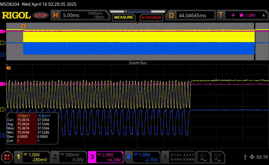Toggle channel 2 with 500mV scale

coord(68,157)
